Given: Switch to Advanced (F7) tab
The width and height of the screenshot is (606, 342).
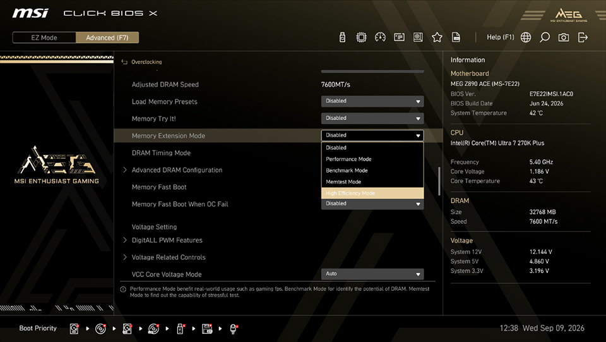Looking at the screenshot, I should (x=107, y=37).
